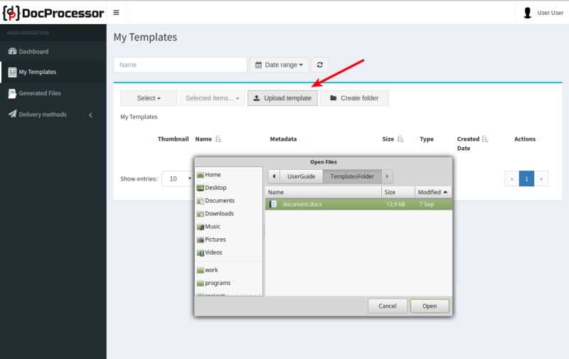Select Downloads in file dialog sidebar
569x359 pixels.
(228, 213)
